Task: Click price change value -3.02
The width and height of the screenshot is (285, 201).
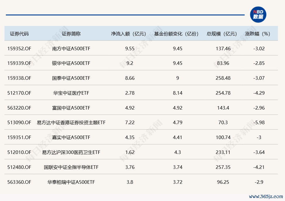Action: click(x=259, y=48)
